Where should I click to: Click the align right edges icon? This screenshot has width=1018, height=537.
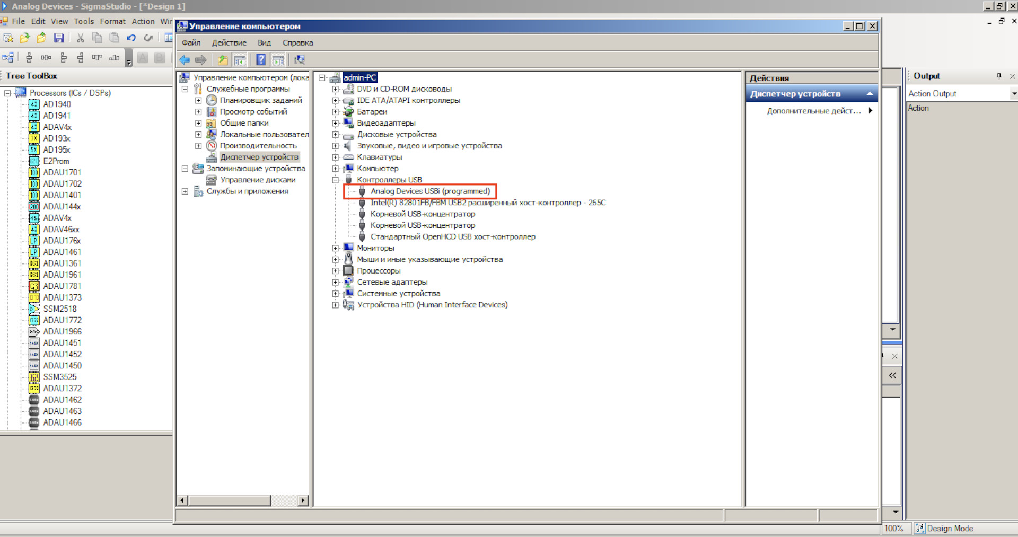[x=80, y=57]
